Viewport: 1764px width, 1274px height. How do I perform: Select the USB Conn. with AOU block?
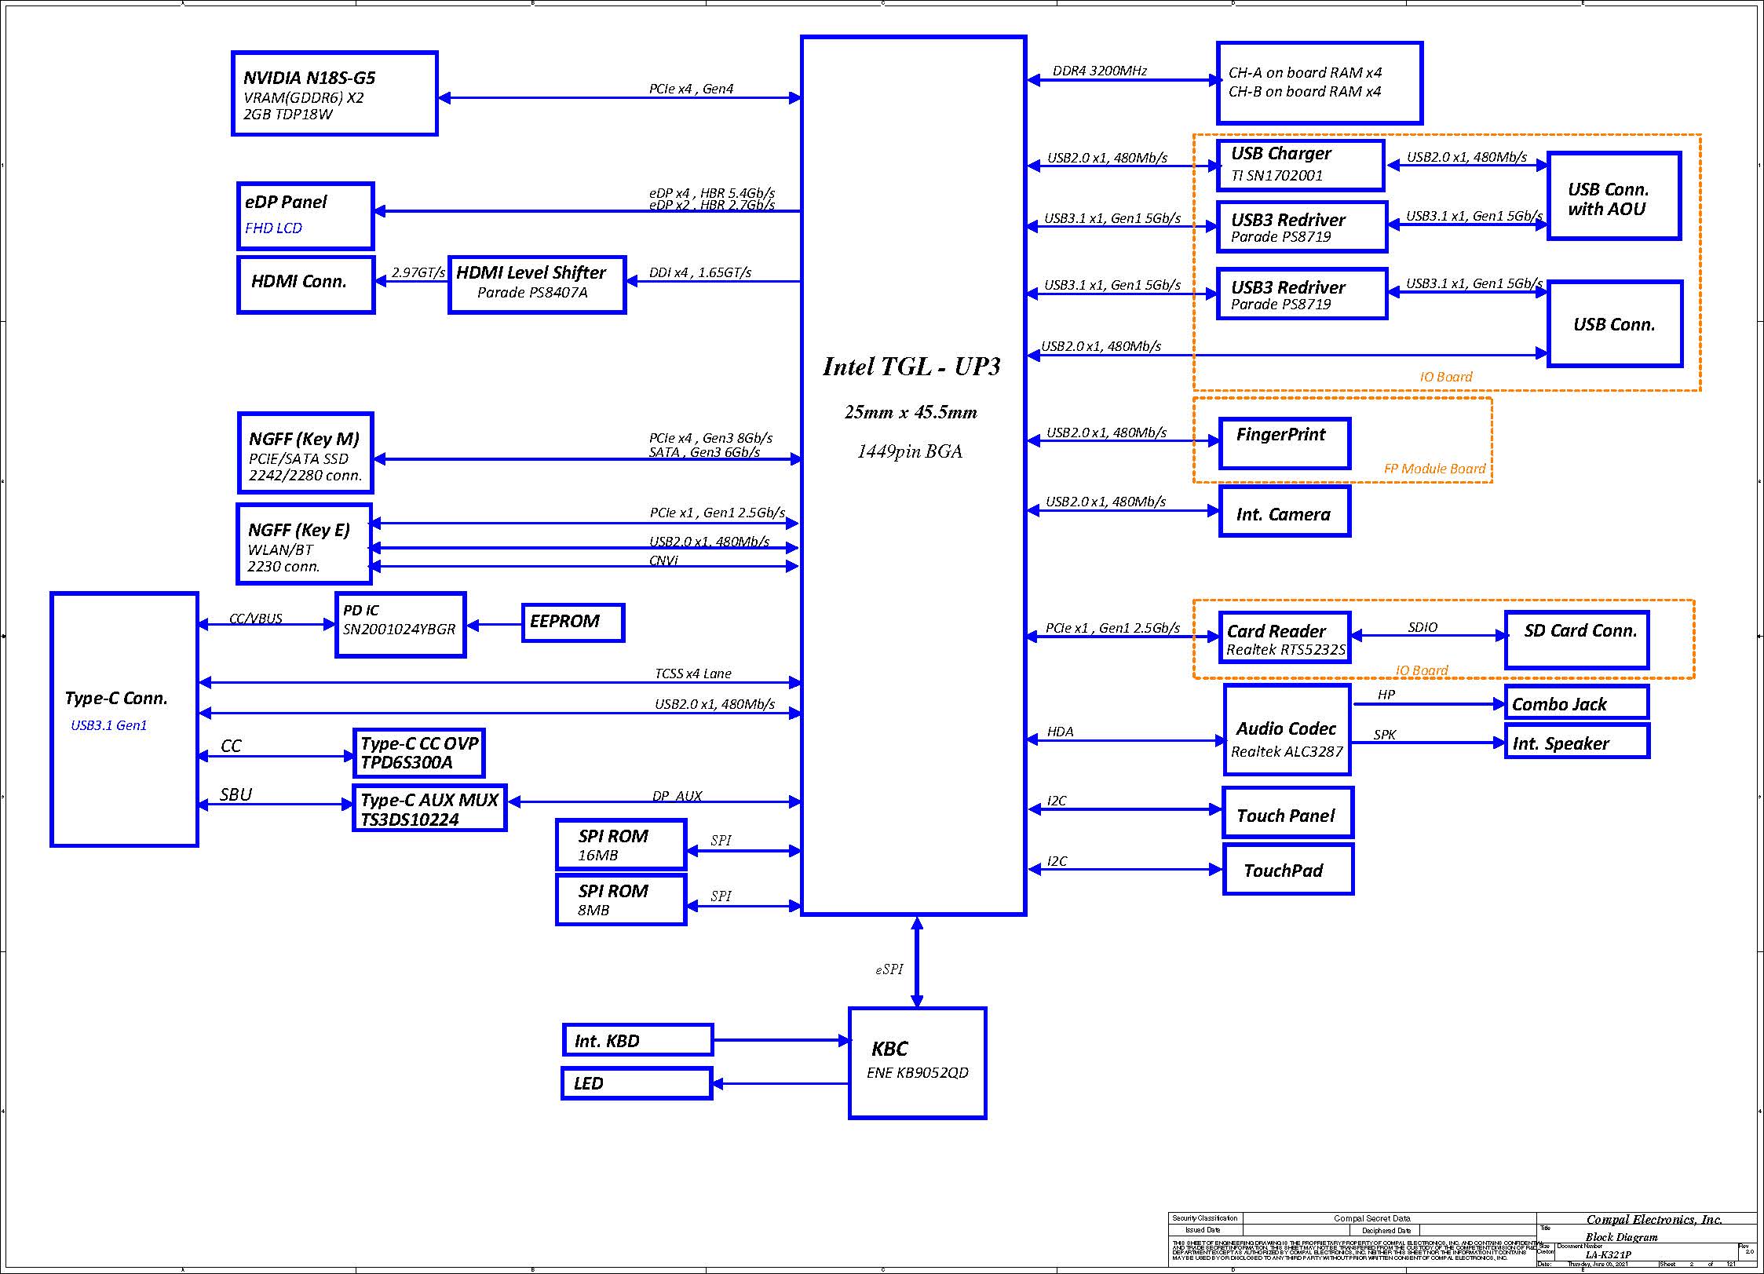(1614, 196)
